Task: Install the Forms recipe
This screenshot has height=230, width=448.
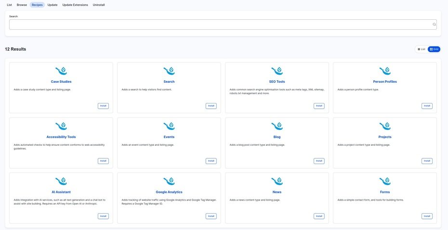Action: pyautogui.click(x=427, y=217)
